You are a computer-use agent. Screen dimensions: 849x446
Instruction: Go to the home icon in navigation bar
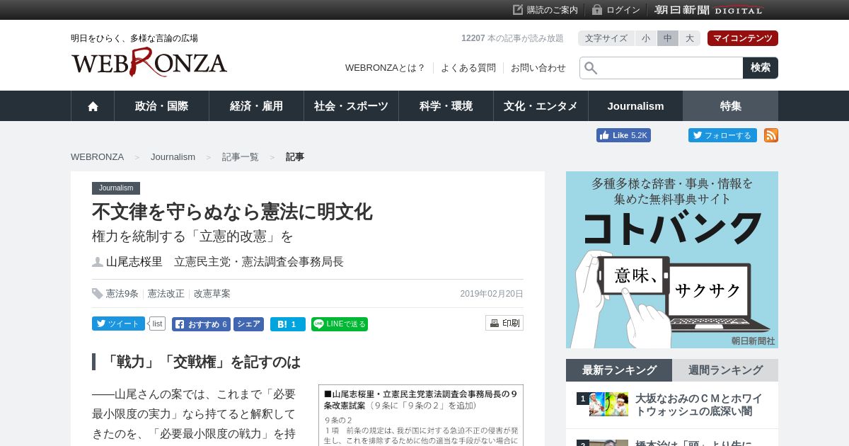point(93,106)
